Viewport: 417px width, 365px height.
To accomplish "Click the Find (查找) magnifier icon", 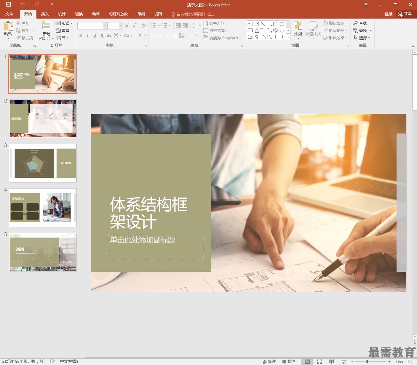I will tap(356, 23).
